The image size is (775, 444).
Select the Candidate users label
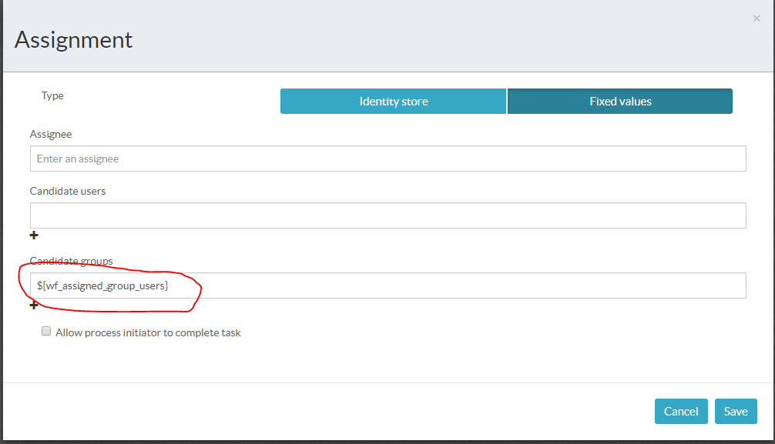68,191
